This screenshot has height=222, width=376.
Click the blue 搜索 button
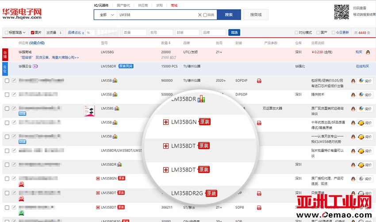[x=229, y=15]
